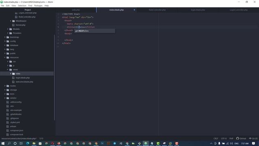Screen dimensions: 259x146
Task: Accept the getAllRoles autocomplete suggestion
Action: pyautogui.click(x=94, y=31)
